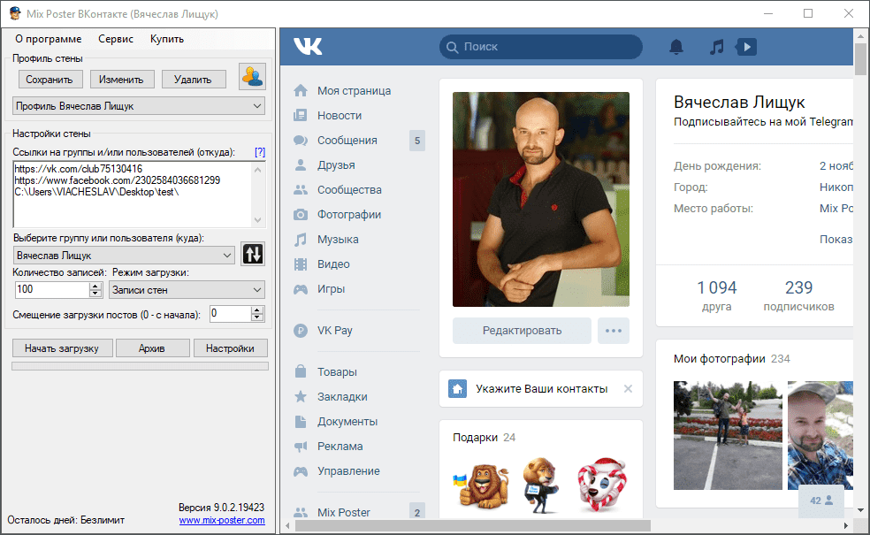The height and width of the screenshot is (535, 870).
Task: Dismiss the Укажите Ваши контакты banner
Action: (628, 389)
